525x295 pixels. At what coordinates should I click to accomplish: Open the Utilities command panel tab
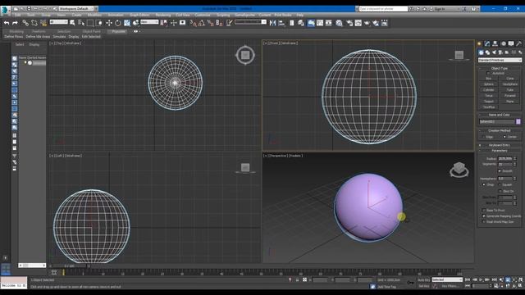pos(518,43)
